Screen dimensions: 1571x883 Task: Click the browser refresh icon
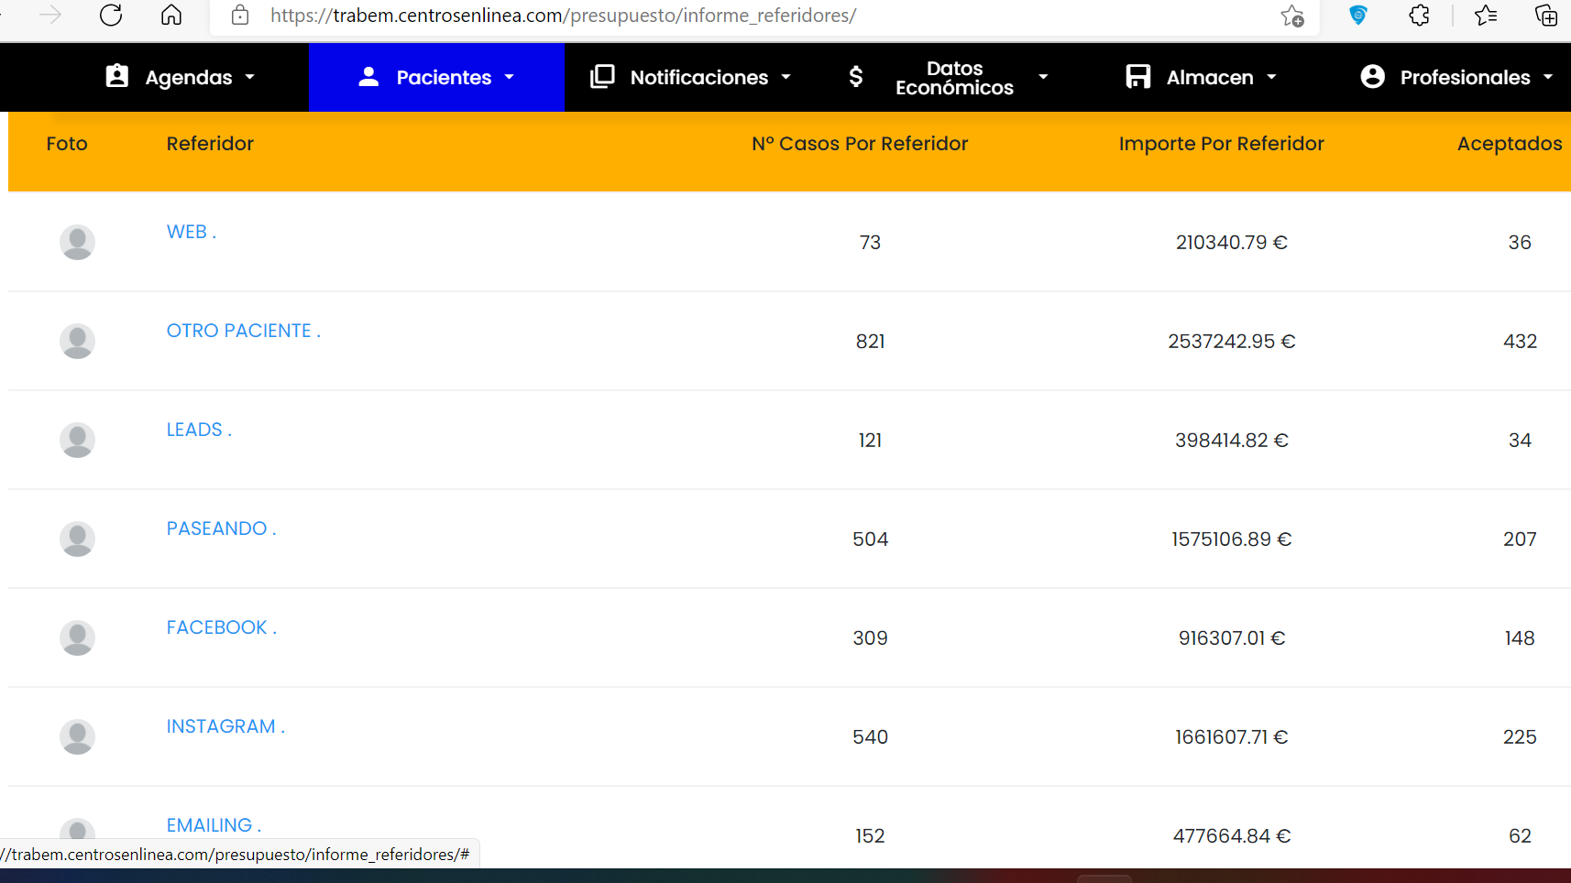111,16
